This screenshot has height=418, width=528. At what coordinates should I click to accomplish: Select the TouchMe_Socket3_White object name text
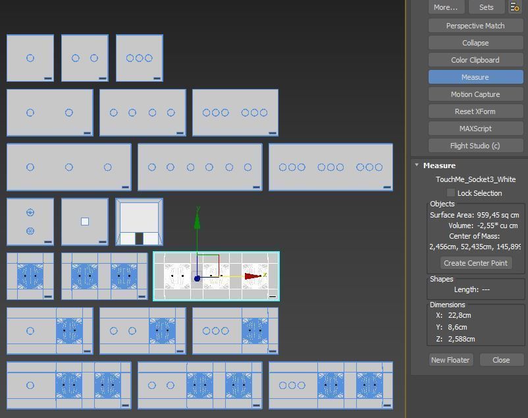coord(475,179)
